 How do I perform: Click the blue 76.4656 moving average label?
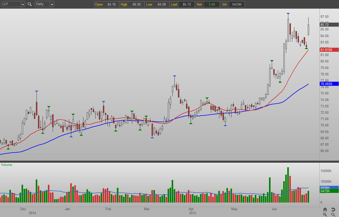click(x=329, y=84)
